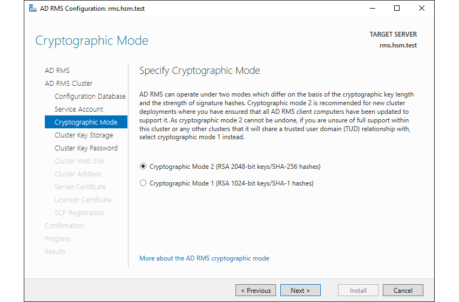The height and width of the screenshot is (302, 459).
Task: Click the disabled Install button
Action: (x=358, y=290)
